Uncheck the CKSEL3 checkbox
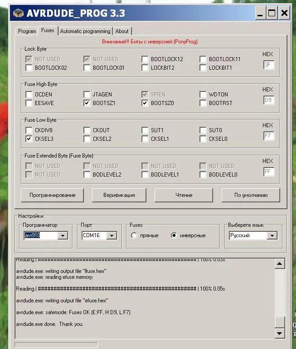 (x=29, y=139)
